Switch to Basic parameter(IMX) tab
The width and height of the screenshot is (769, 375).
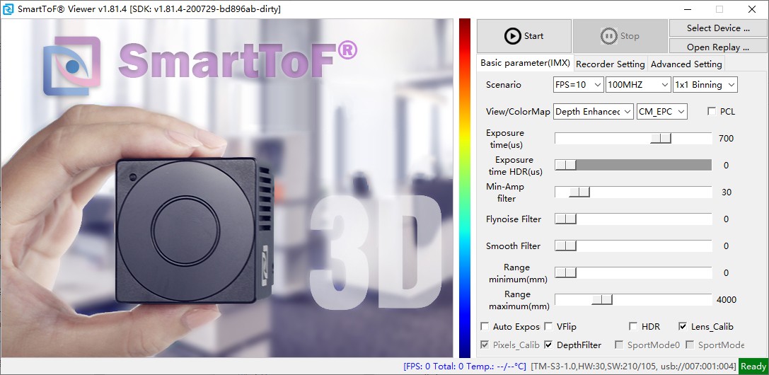525,63
